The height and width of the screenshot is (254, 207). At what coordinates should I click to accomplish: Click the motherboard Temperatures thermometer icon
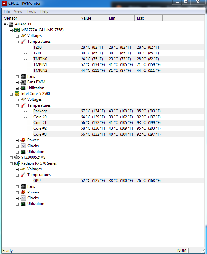coord(23,42)
